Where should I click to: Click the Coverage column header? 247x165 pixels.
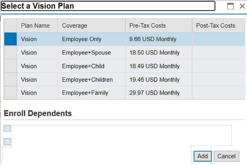[x=75, y=25]
